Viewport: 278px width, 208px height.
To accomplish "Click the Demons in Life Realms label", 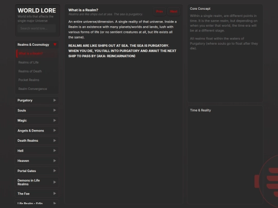I will tap(28, 182).
